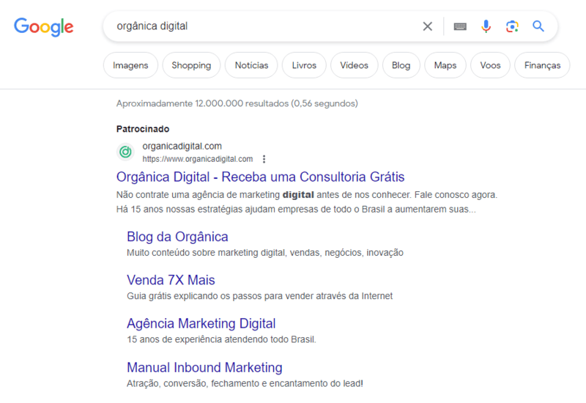Switch to Notícias results
The image size is (586, 403).
pos(251,65)
